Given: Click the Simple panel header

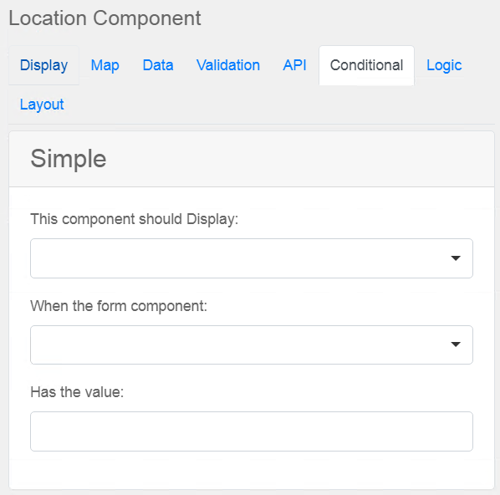Looking at the screenshot, I should click(252, 159).
